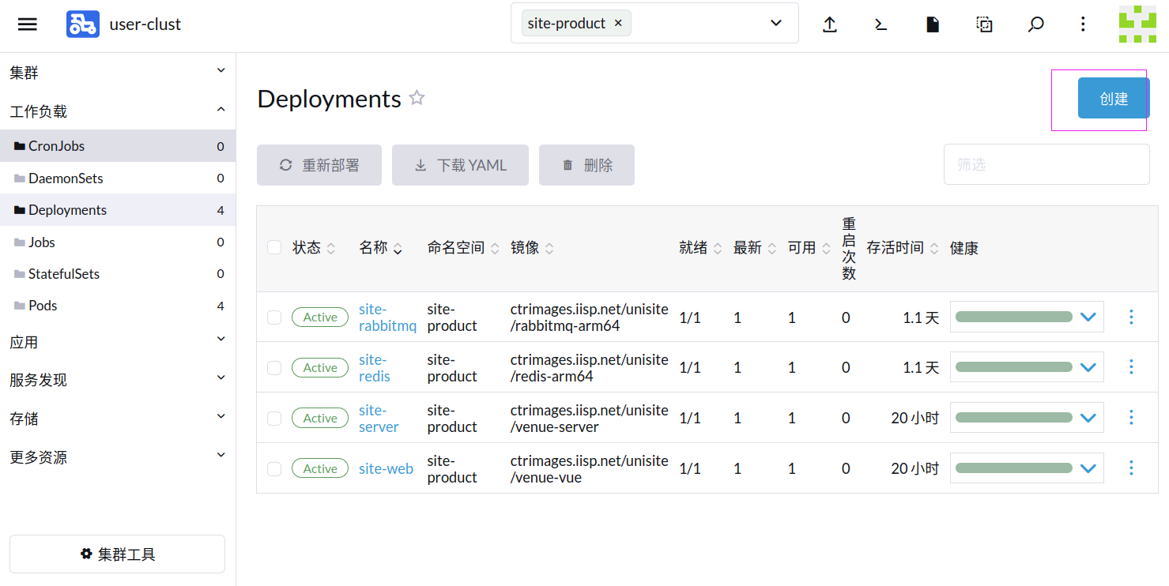
Task: Tick the select-all checkbox in table header
Action: click(274, 248)
